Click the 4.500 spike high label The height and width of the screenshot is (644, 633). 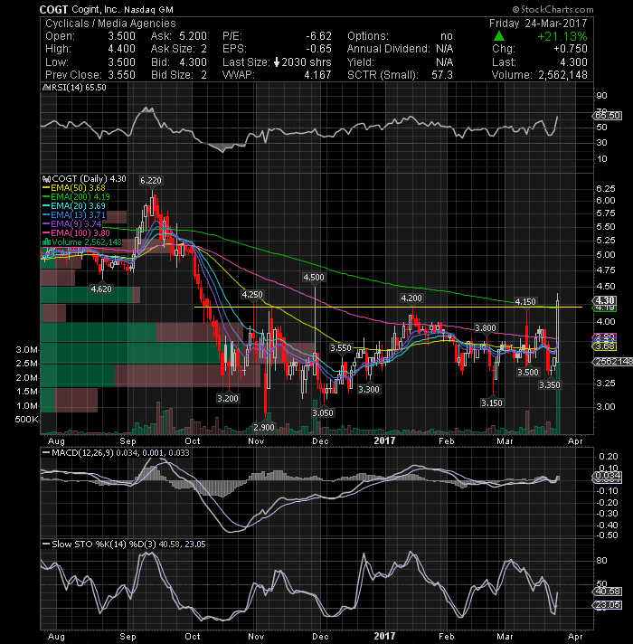[314, 278]
